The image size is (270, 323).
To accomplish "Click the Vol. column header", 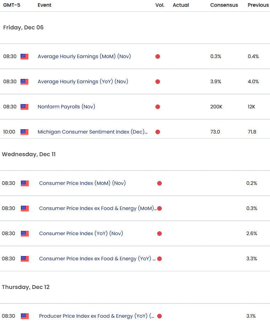I will click(x=160, y=5).
